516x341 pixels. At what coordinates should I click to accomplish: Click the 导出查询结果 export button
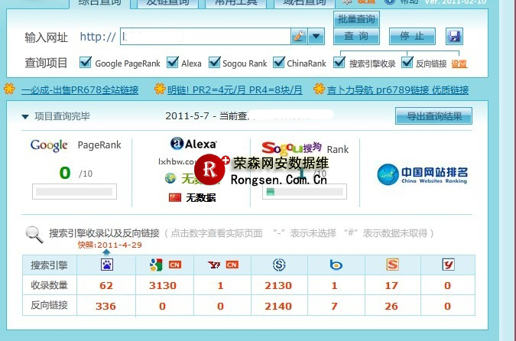coord(433,116)
